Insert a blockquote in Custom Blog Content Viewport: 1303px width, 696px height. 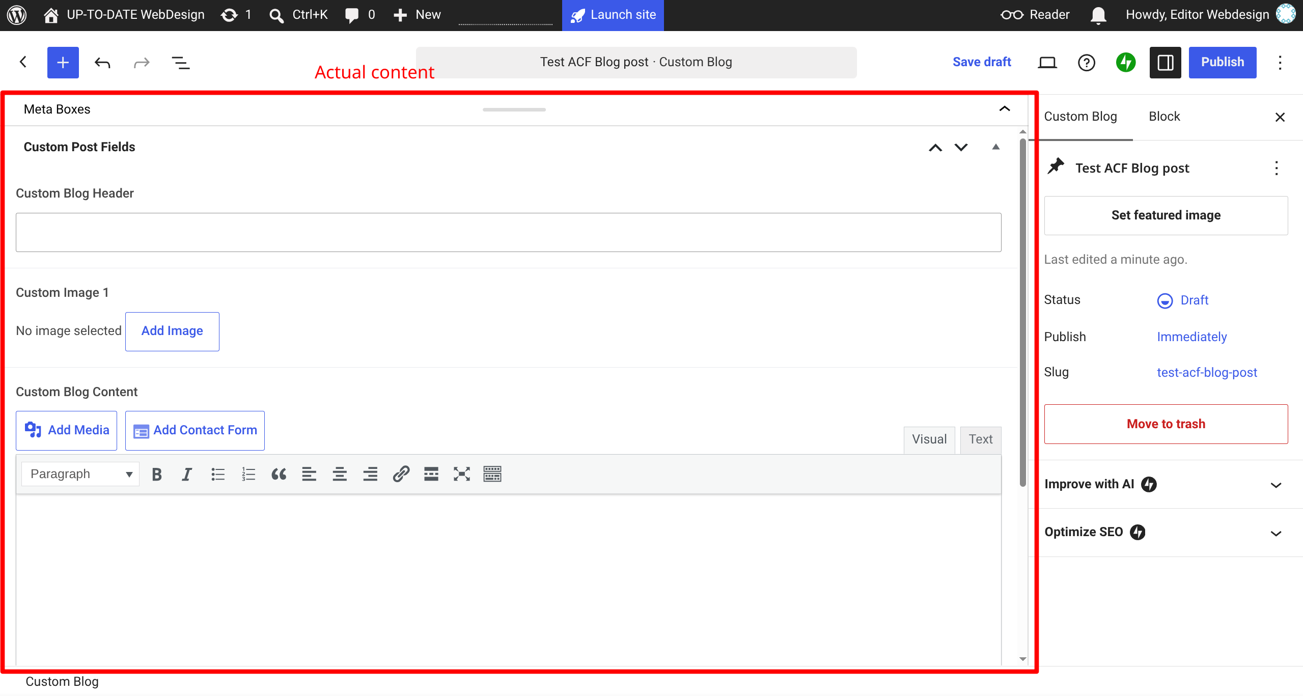pos(279,474)
